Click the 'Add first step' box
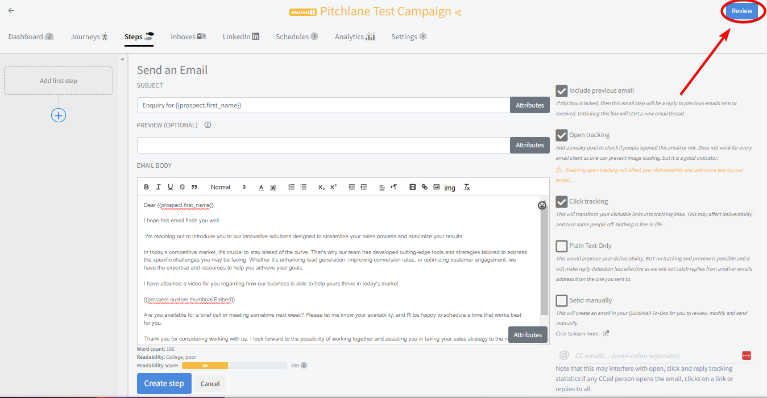The width and height of the screenshot is (767, 398). click(59, 81)
